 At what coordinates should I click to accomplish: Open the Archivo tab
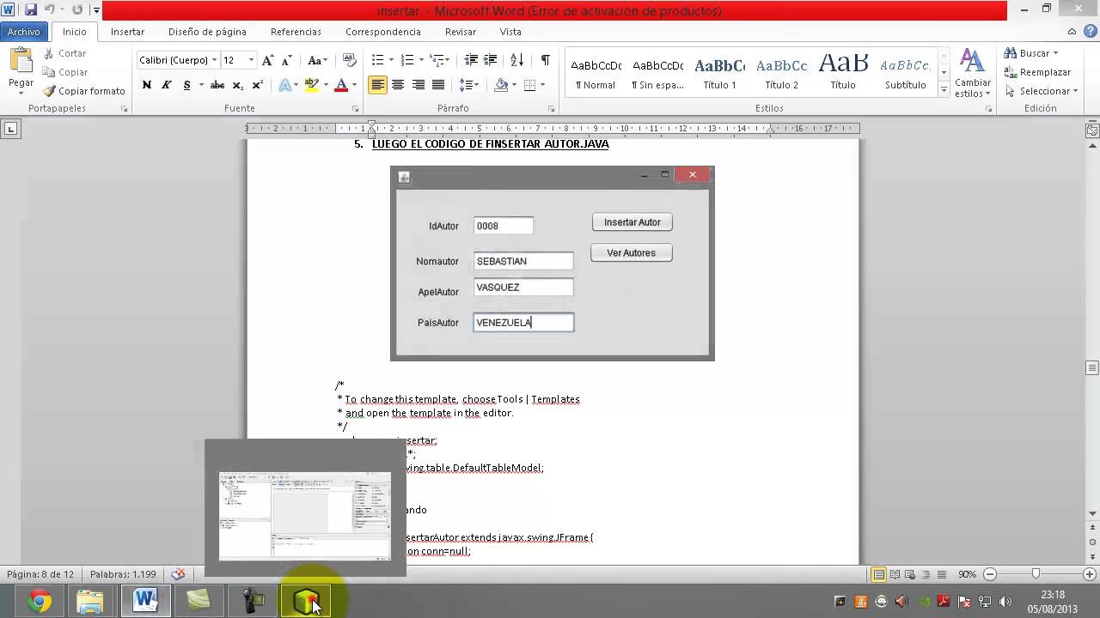click(x=24, y=32)
